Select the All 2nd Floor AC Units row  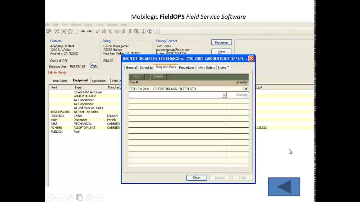tap(85, 108)
